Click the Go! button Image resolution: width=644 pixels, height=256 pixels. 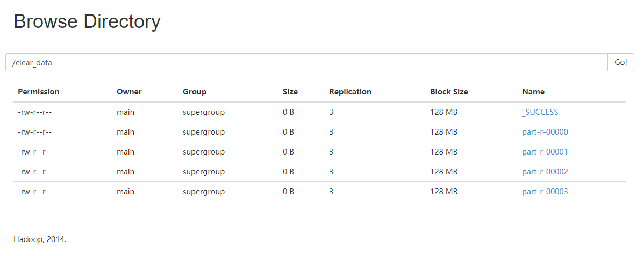pos(620,62)
